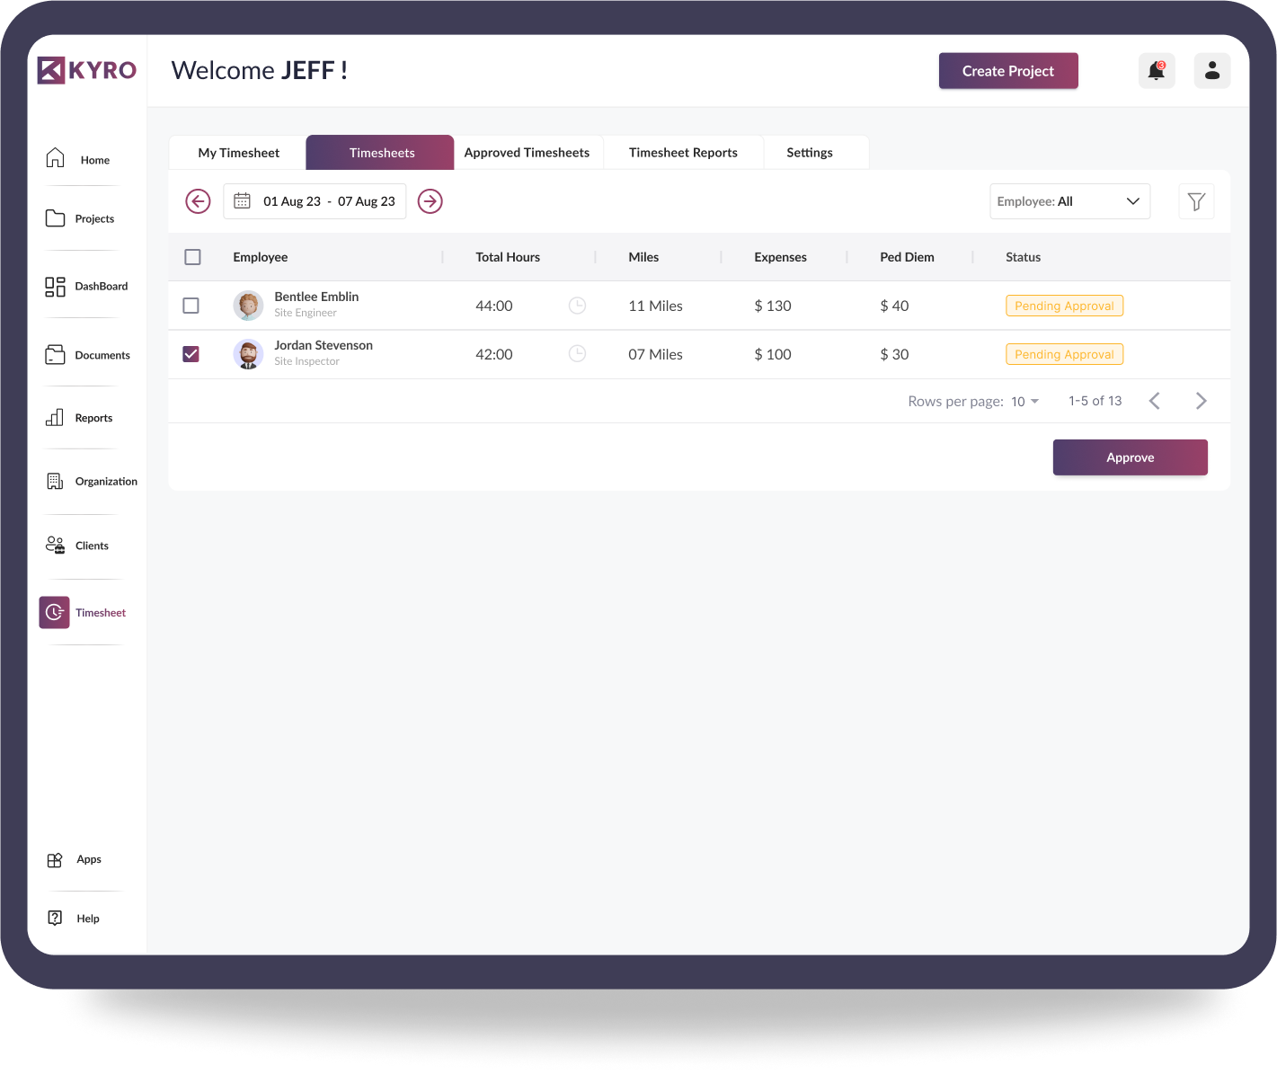
Task: Click the filter icon above the table
Action: pos(1196,201)
